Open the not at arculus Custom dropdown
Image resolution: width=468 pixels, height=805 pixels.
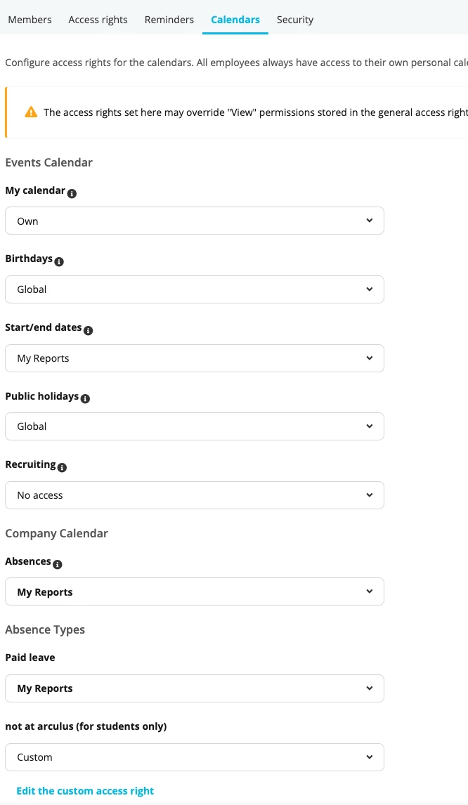point(195,757)
